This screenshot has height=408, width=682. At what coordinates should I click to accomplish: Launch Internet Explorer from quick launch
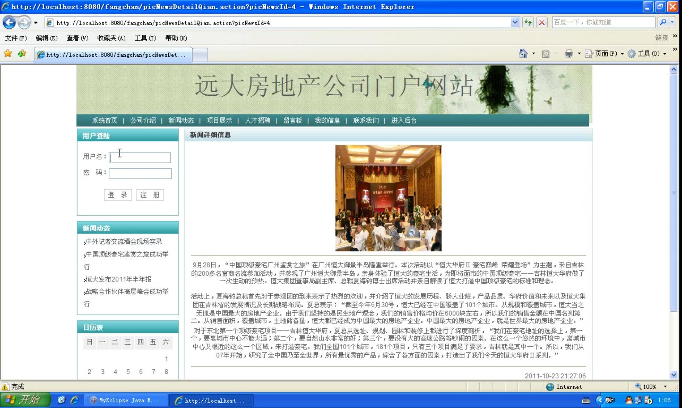click(x=75, y=400)
